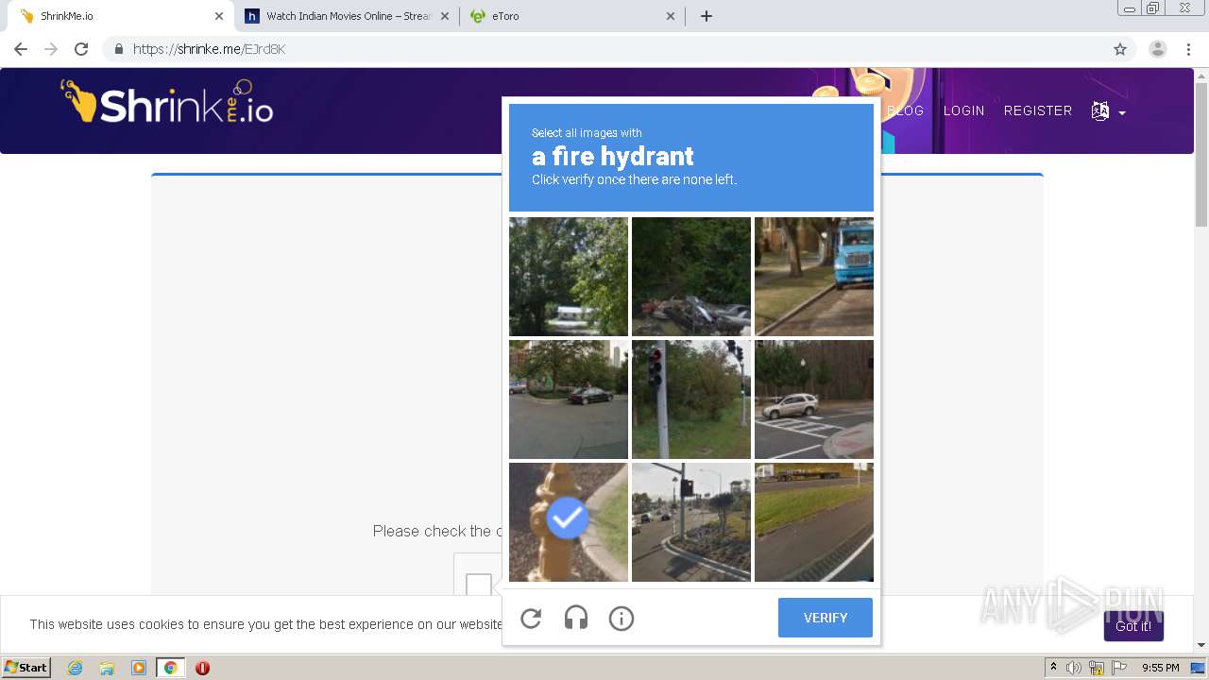Tick the I'm not a robot checkbox
This screenshot has height=680, width=1209.
(x=479, y=585)
